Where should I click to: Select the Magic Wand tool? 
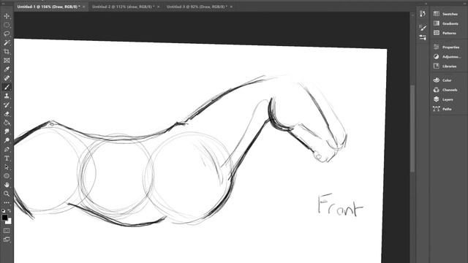[x=7, y=42]
